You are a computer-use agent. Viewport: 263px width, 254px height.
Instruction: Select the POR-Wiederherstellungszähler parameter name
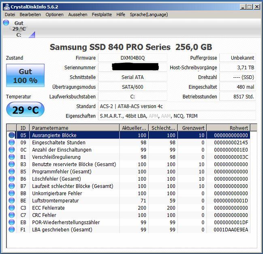[66, 222]
